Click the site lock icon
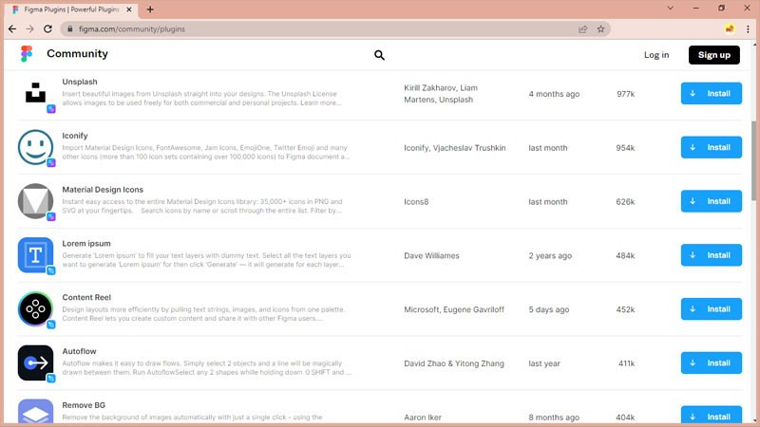 (x=70, y=29)
